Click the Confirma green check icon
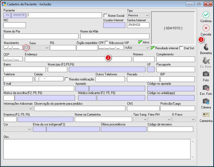Image resolution: width=214 pixels, height=167 pixels. coord(206,15)
